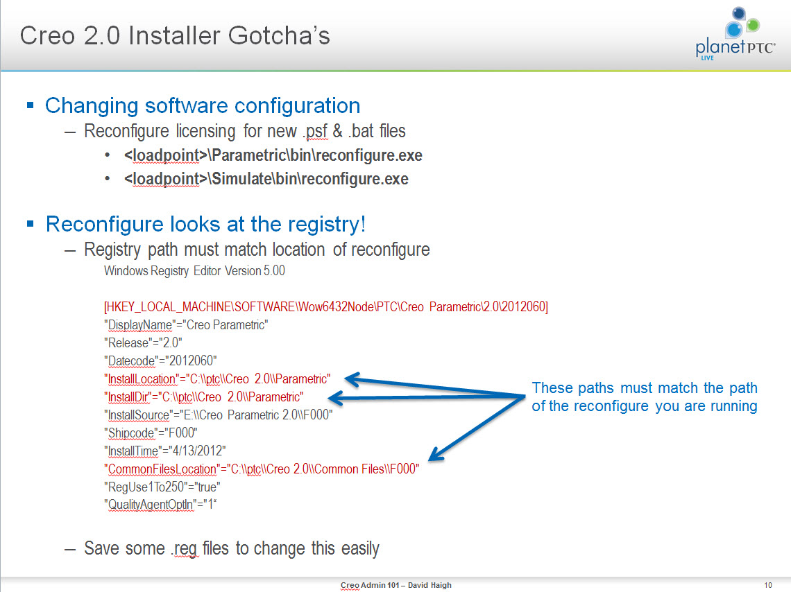The image size is (791, 592).
Task: Click footer 'Creo Admin 101 – David Haigh'
Action: [x=396, y=585]
